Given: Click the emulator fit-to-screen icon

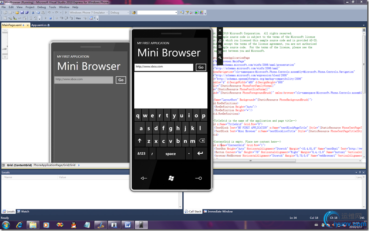Looking at the screenshot, I should click(x=220, y=52).
